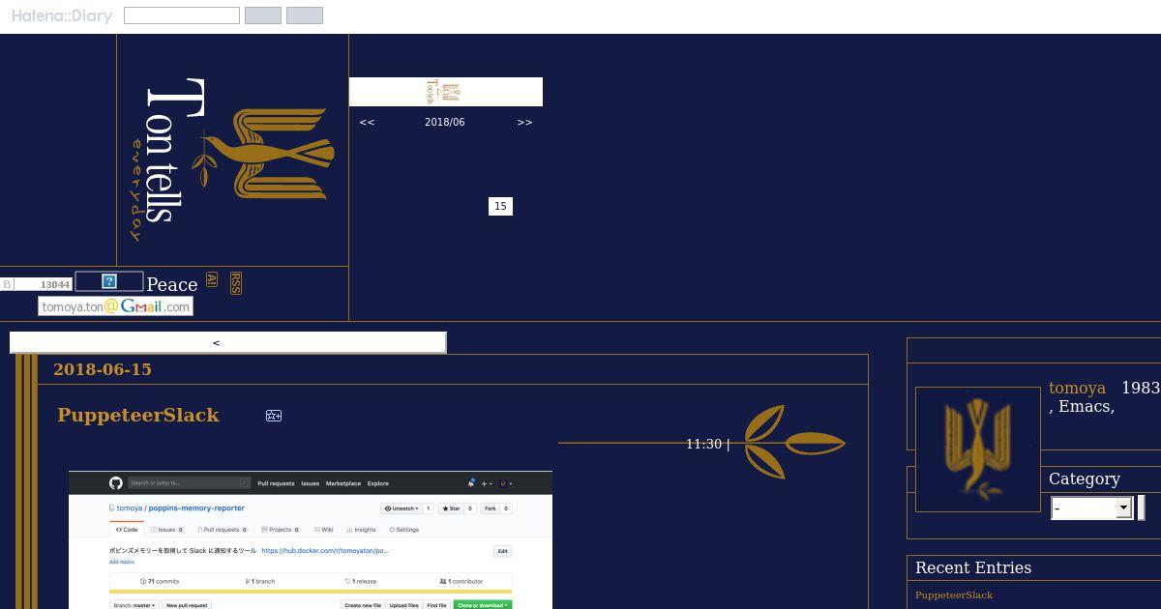Go to next month with >> arrow
The height and width of the screenshot is (609, 1161).
coord(524,123)
